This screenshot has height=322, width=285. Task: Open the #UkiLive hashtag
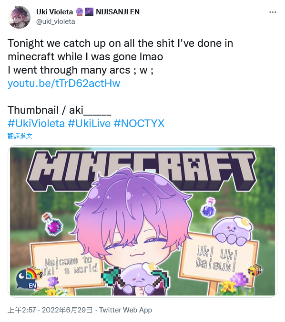coord(89,123)
